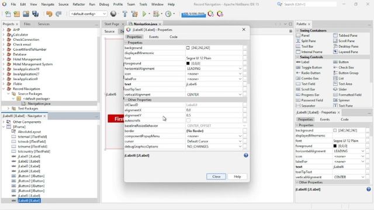Click the first profiler icon after memory bar
The width and height of the screenshot is (374, 210).
[210, 14]
